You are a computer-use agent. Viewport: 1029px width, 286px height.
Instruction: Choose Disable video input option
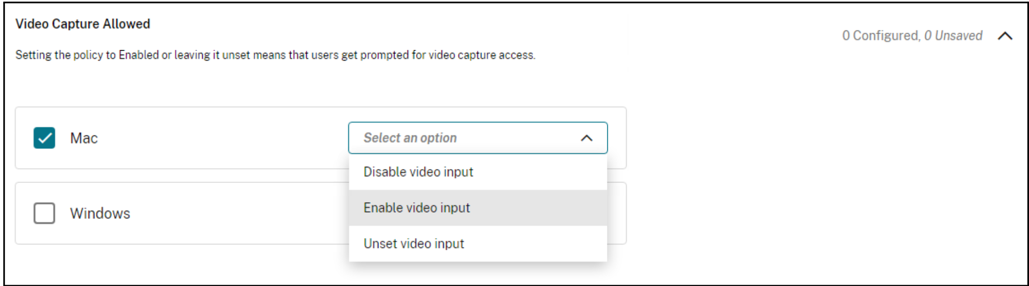(418, 172)
